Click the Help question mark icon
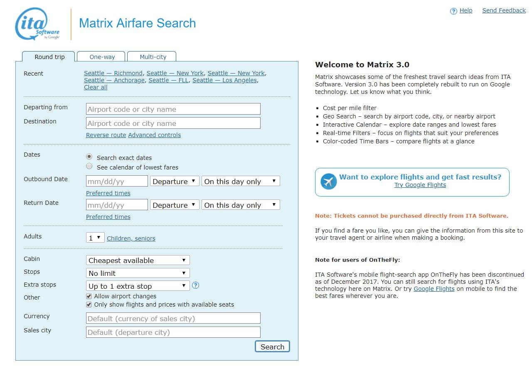 coord(453,11)
